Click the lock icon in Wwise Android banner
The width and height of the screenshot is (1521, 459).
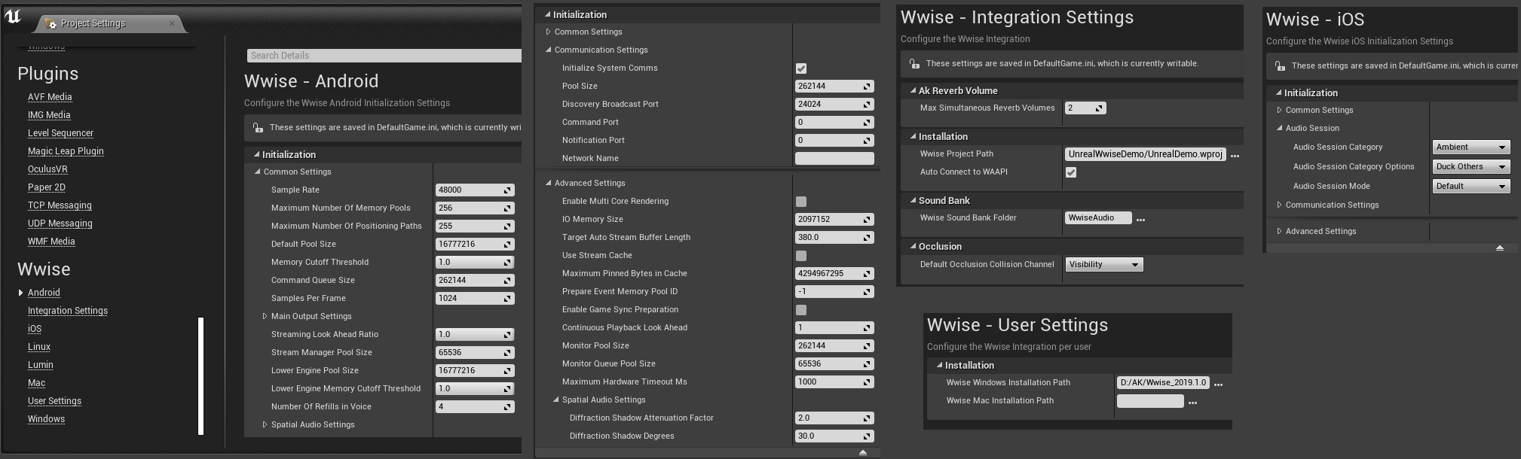pyautogui.click(x=258, y=128)
